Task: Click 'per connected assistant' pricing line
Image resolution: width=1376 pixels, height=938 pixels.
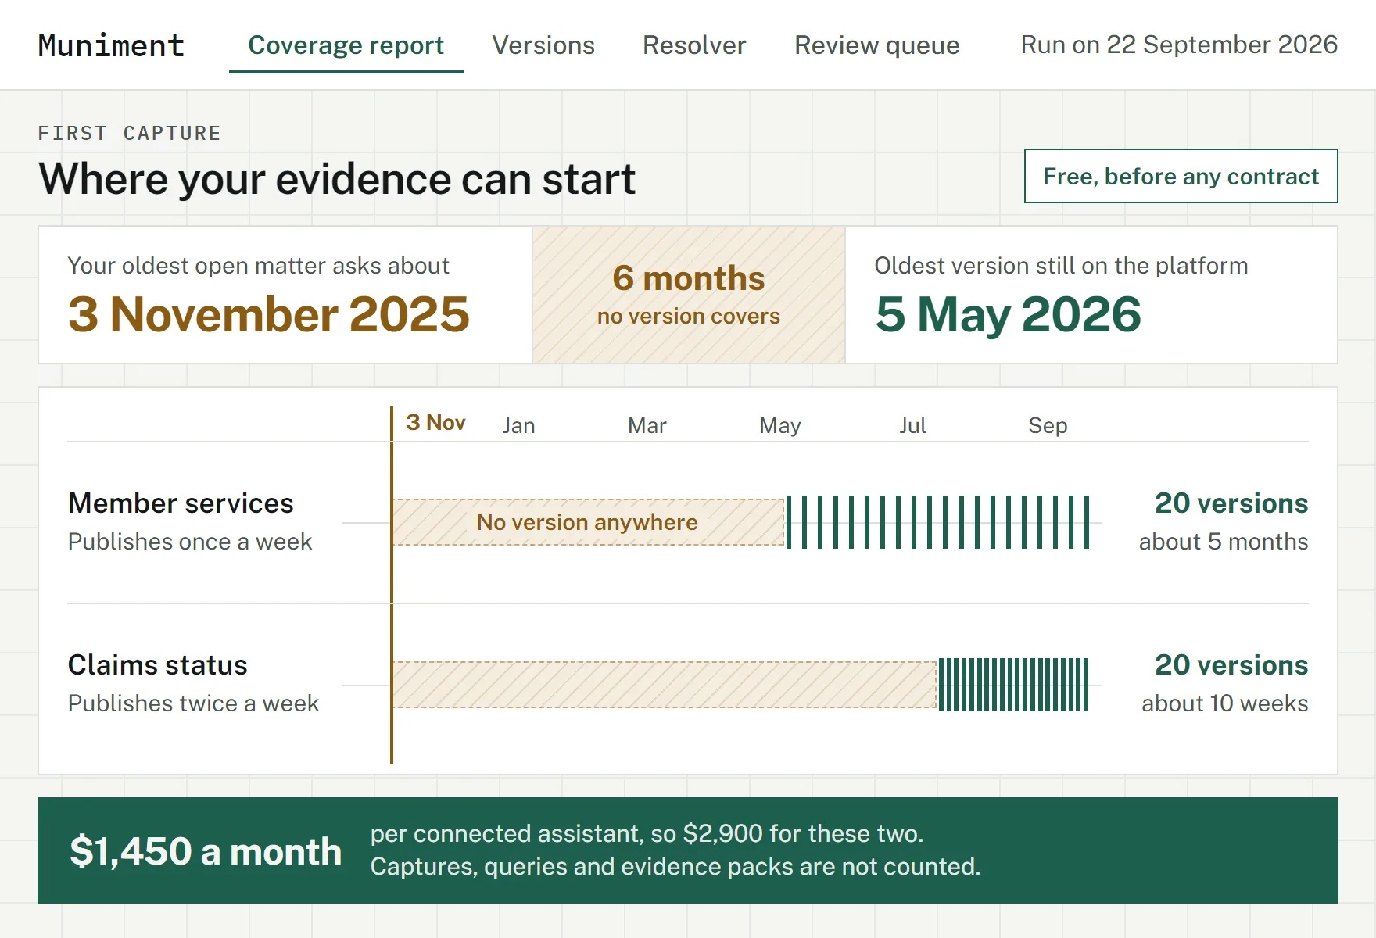Action: pos(647,834)
